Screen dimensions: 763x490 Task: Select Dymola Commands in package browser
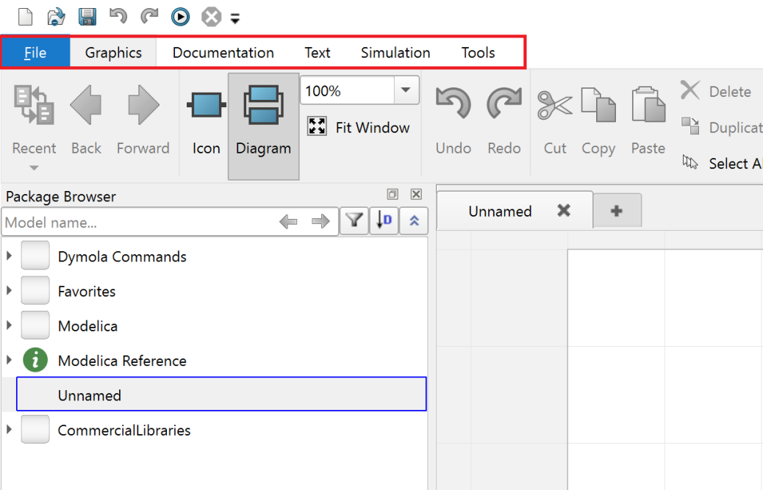[x=121, y=256]
